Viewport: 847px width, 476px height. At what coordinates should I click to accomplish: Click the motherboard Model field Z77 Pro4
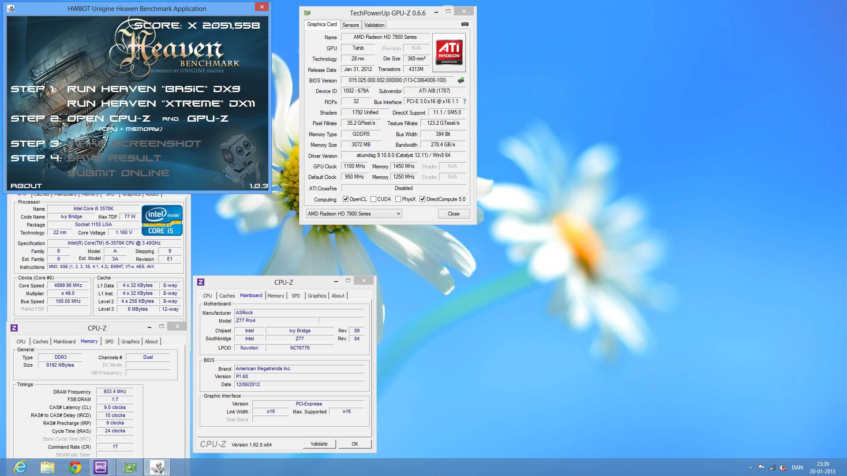coord(275,320)
